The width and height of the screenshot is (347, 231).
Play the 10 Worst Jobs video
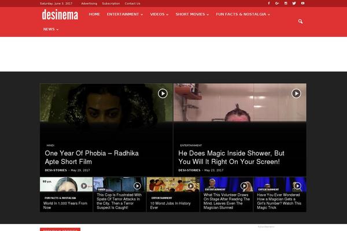click(x=190, y=186)
